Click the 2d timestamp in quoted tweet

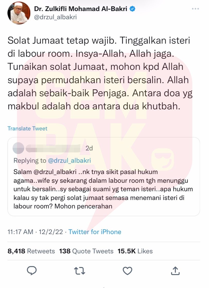89,148
